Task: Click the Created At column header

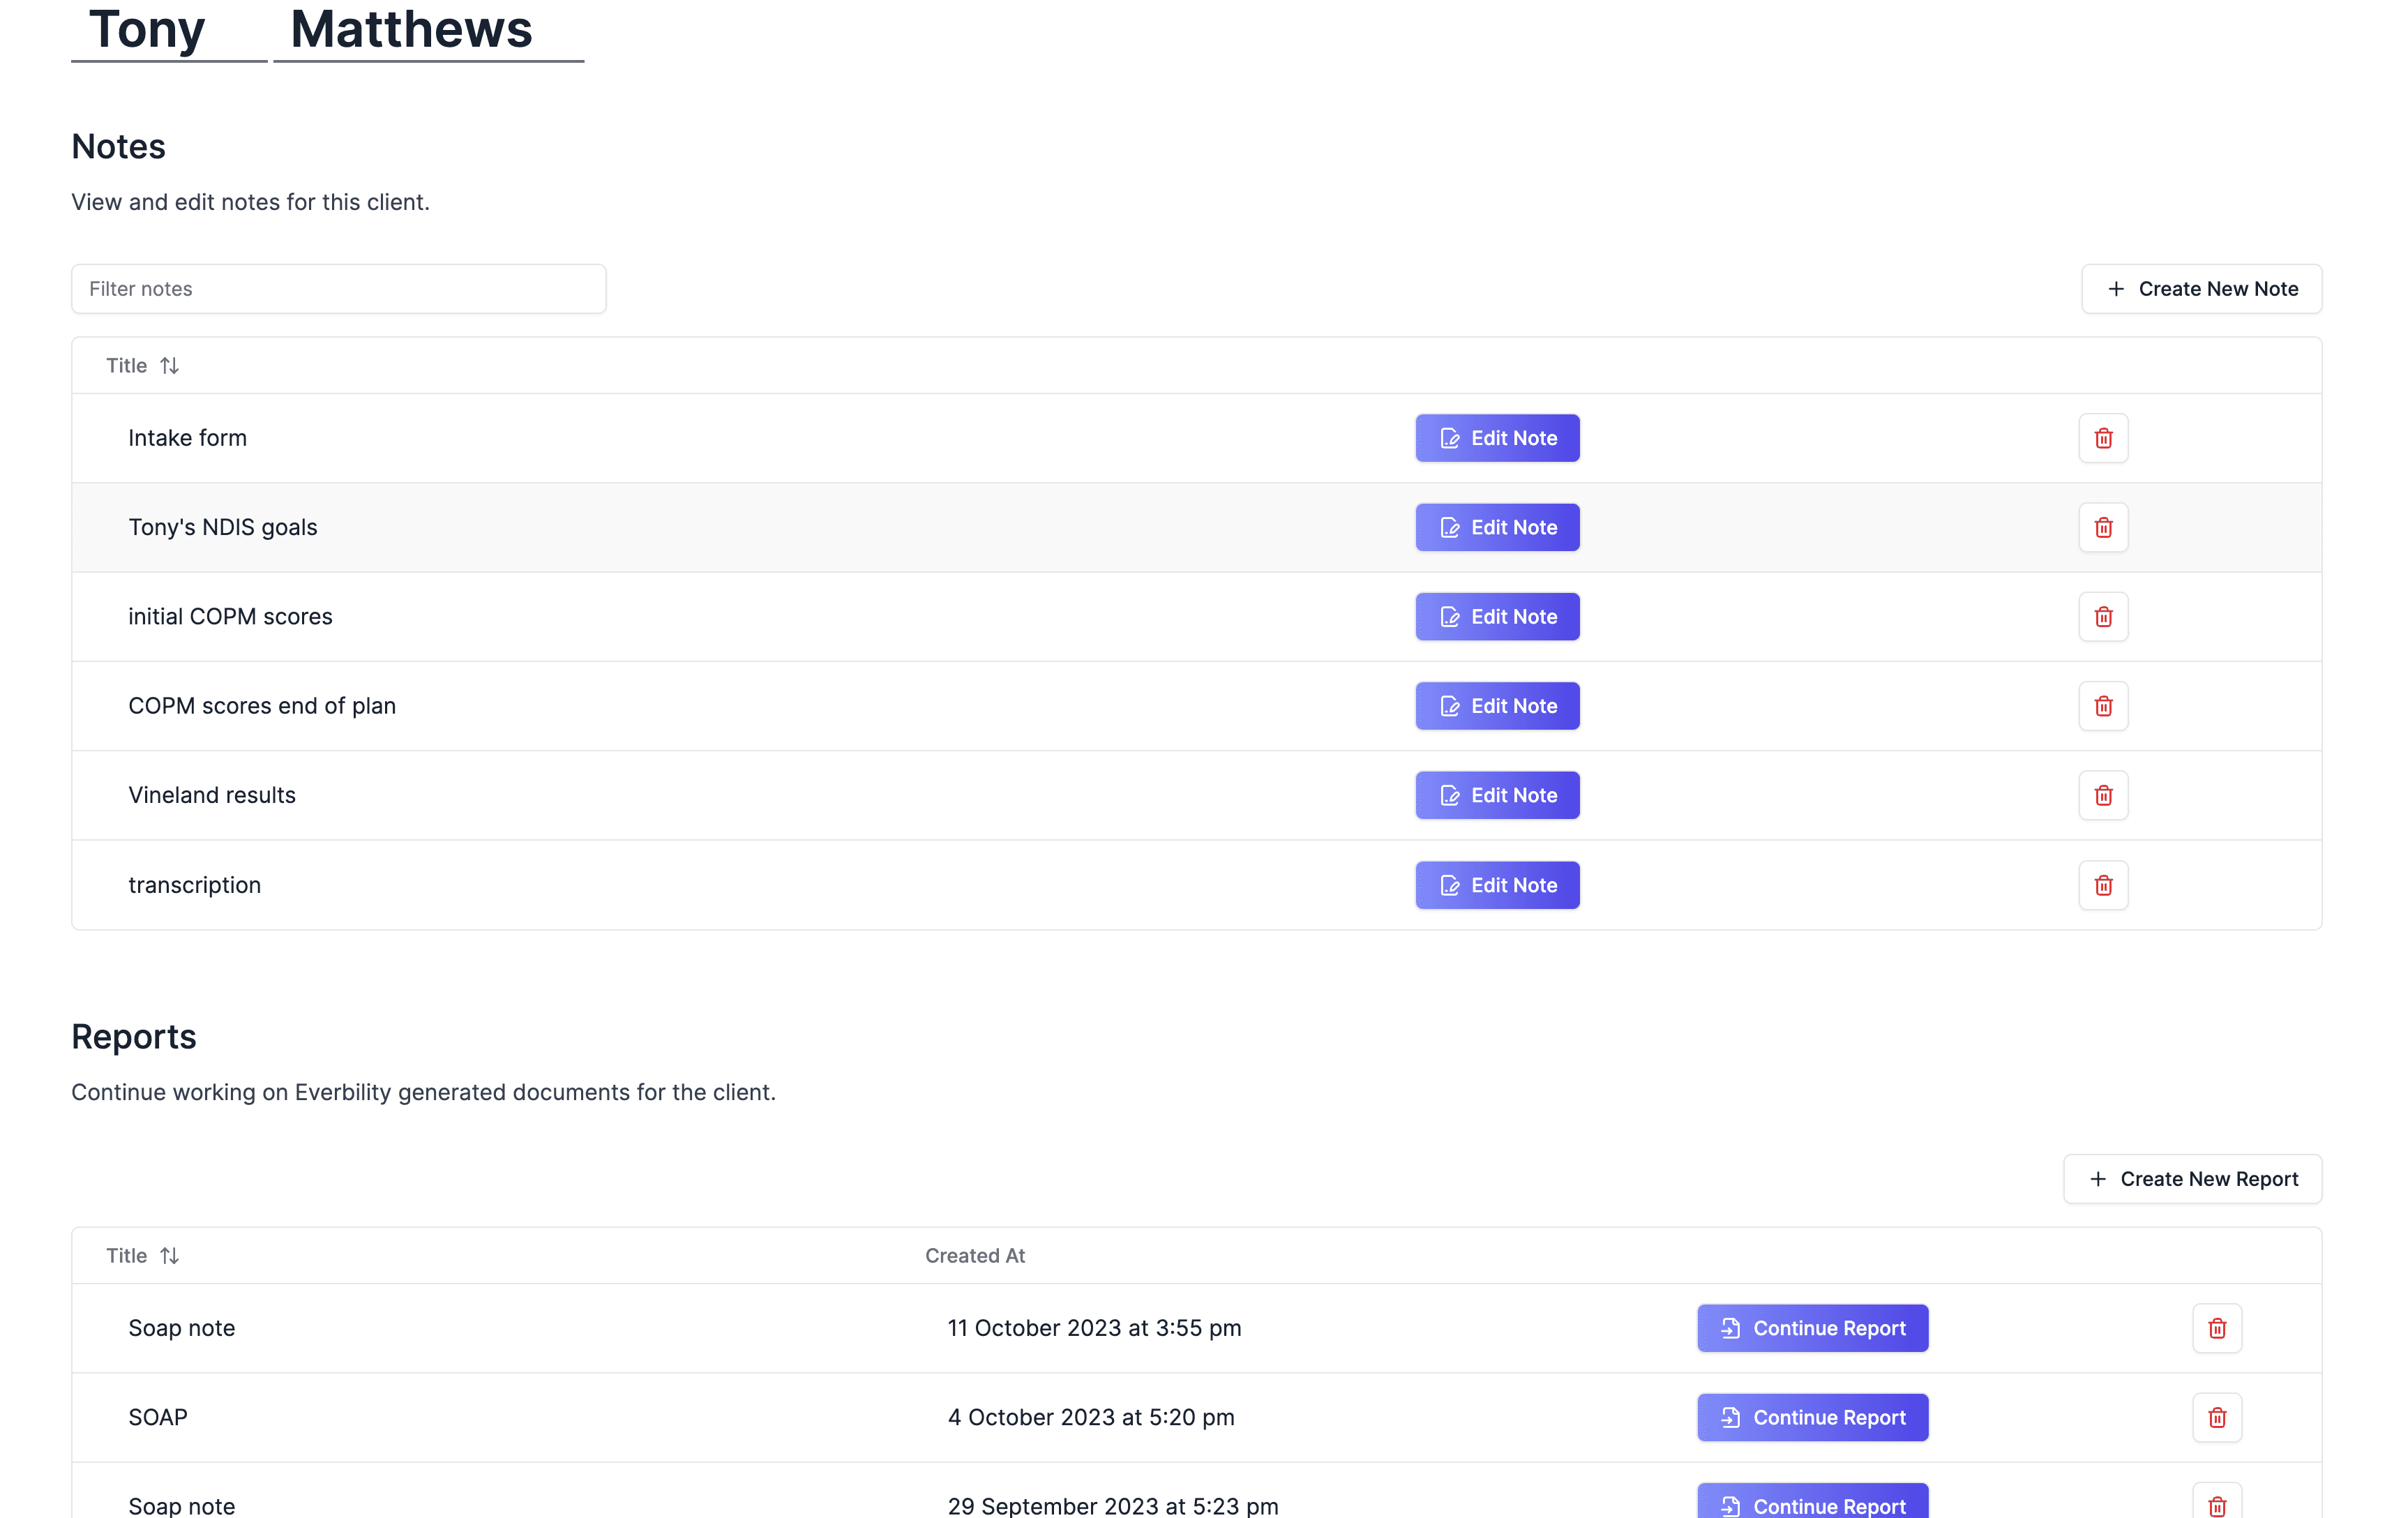Action: tap(974, 1256)
